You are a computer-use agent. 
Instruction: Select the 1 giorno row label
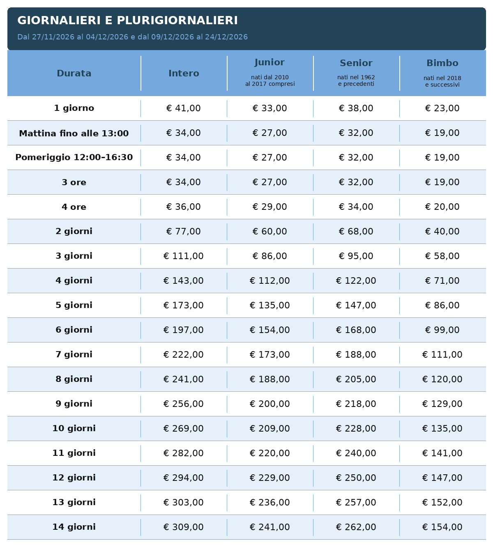tap(74, 108)
